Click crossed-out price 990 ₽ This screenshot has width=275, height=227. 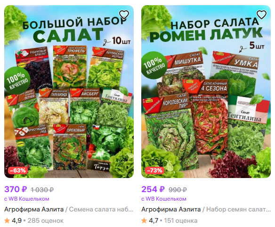click(178, 190)
